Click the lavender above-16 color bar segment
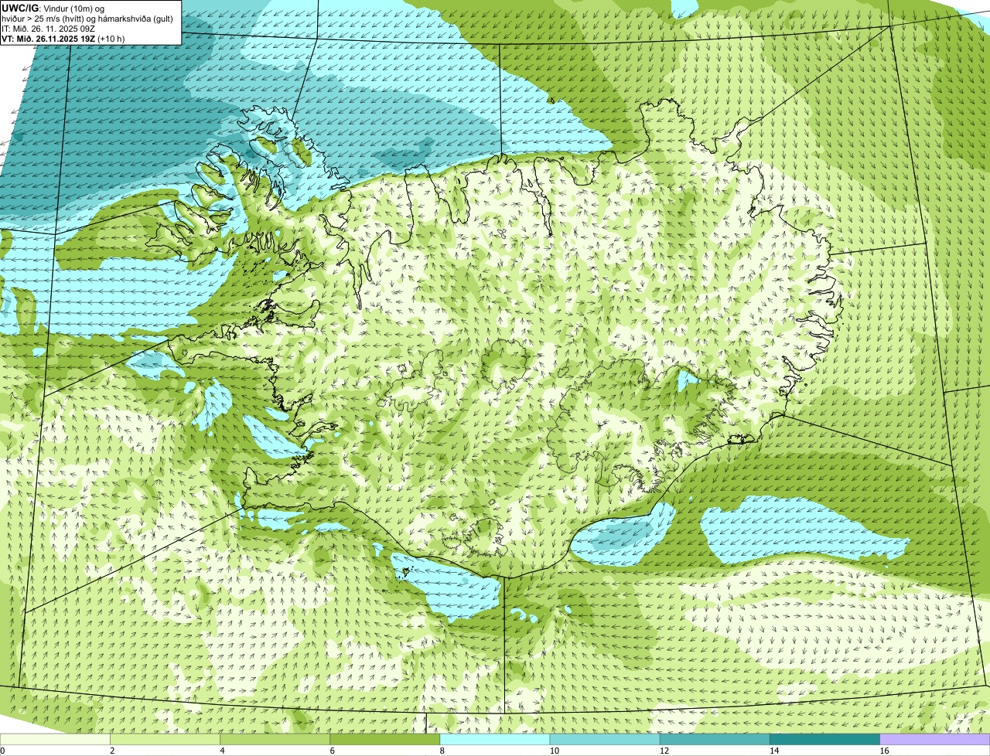 [x=935, y=740]
